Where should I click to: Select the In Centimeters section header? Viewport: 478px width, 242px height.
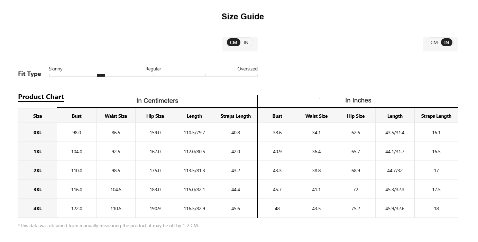[157, 100]
